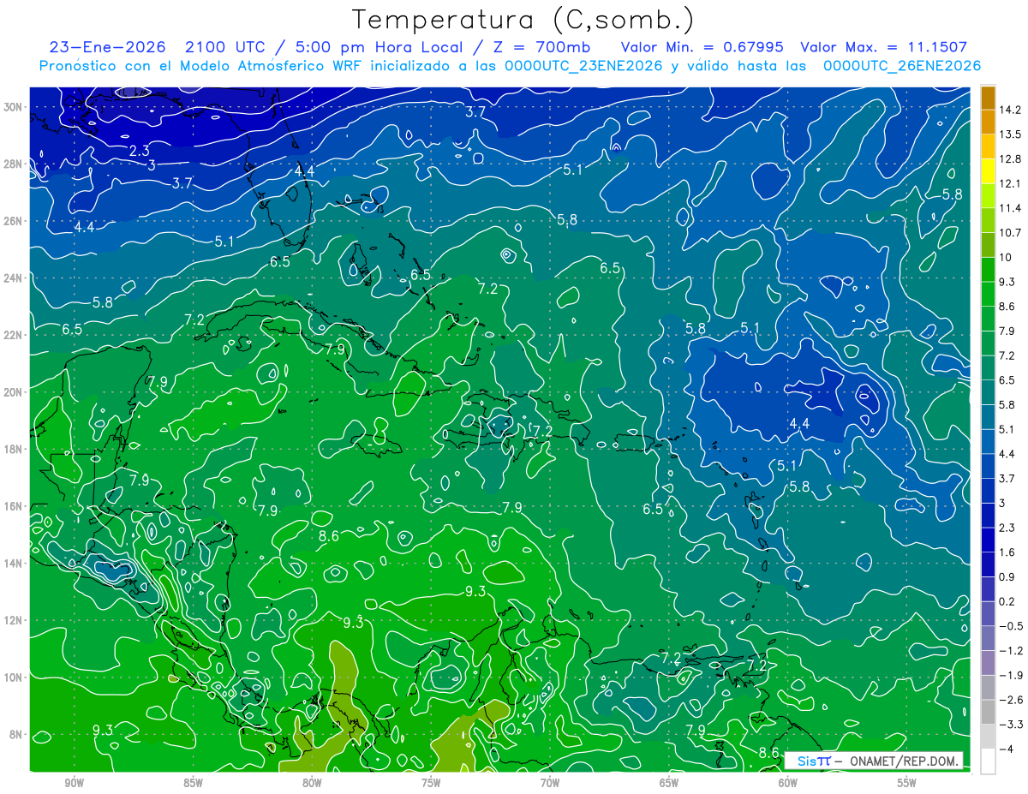1028x794 pixels.
Task: Click legend value '14.2'
Action: [1010, 110]
